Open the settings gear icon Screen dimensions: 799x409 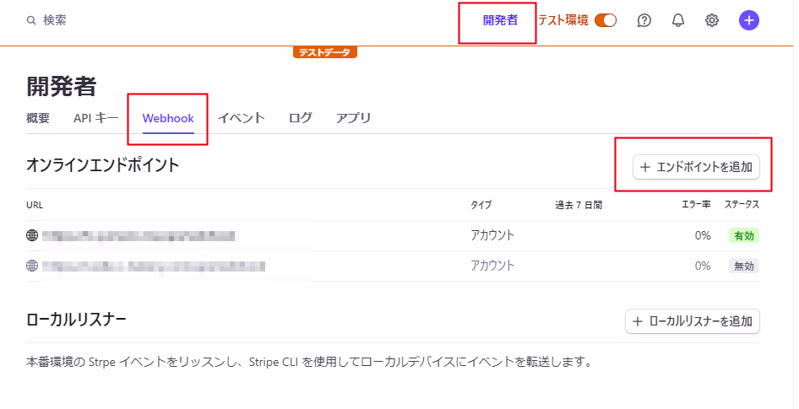pos(712,20)
